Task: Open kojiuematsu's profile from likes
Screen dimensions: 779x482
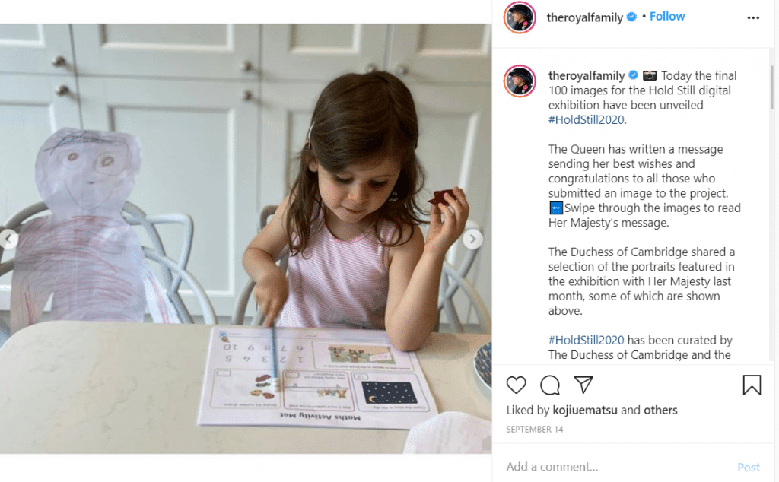Action: tap(585, 410)
